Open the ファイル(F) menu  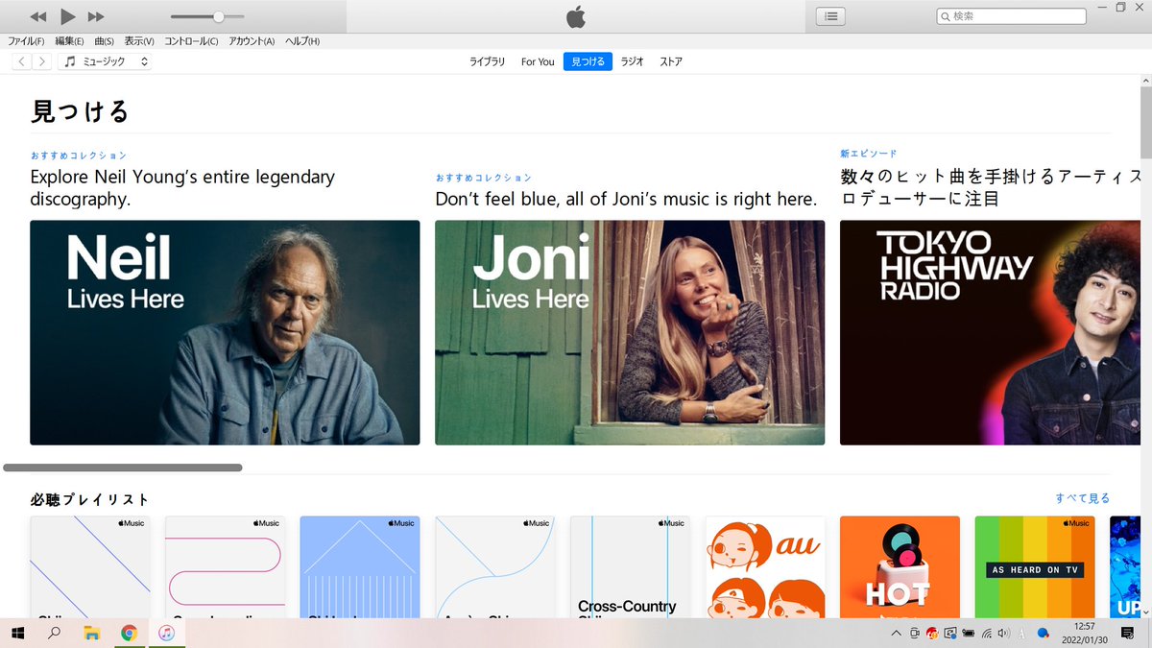tap(26, 41)
